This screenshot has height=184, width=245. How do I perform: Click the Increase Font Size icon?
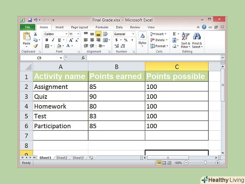[71, 40]
